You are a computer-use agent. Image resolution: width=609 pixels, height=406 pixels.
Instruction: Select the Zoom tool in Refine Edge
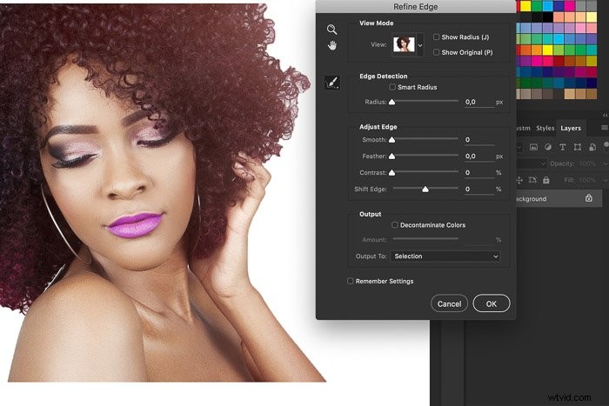click(x=331, y=30)
